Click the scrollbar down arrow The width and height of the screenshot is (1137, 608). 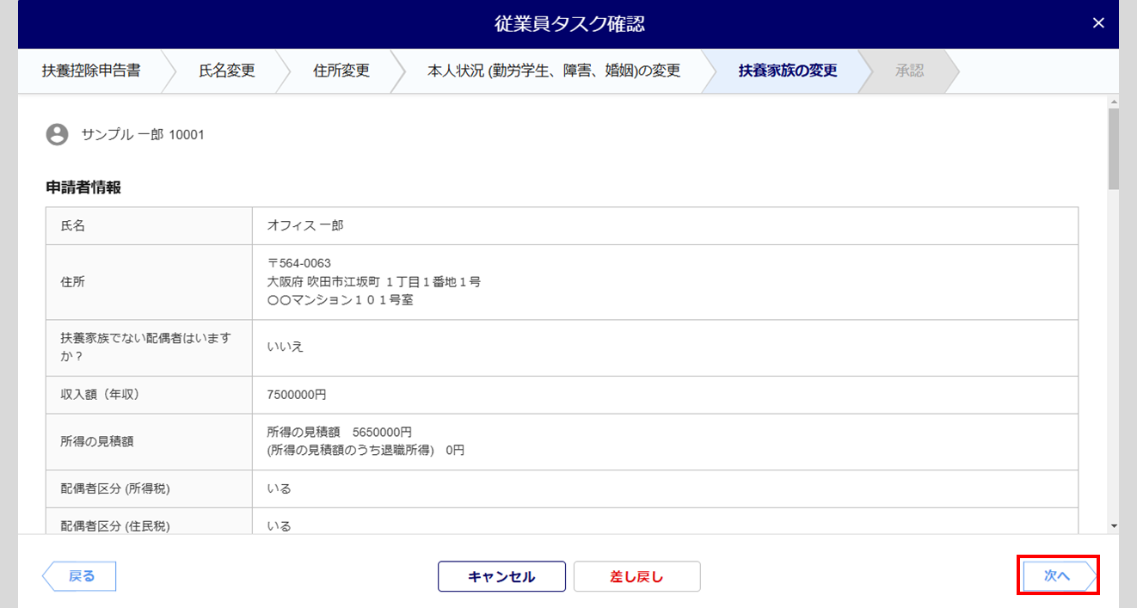[1113, 525]
